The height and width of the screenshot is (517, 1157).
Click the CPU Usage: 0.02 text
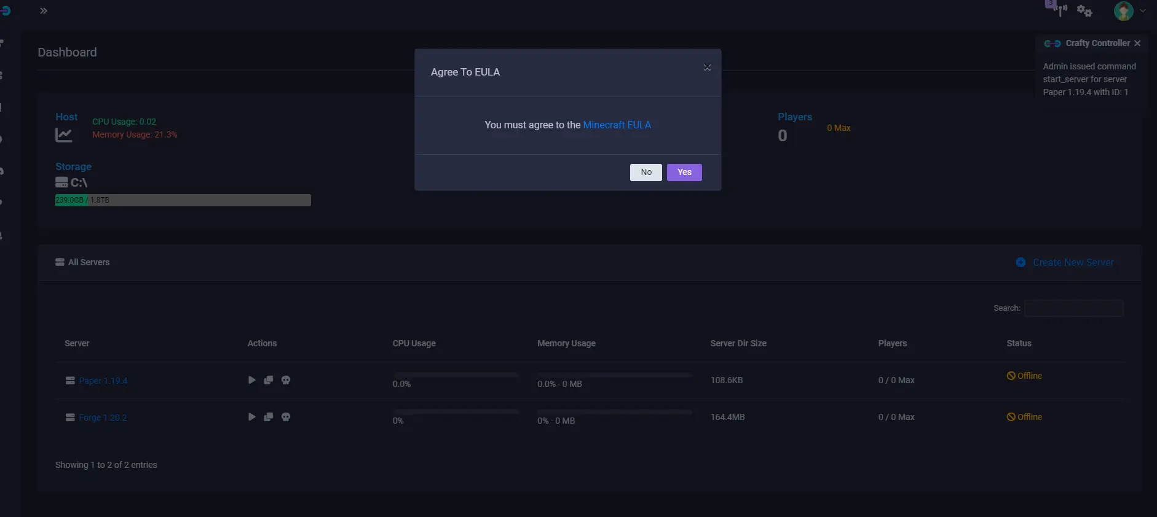[x=124, y=122]
